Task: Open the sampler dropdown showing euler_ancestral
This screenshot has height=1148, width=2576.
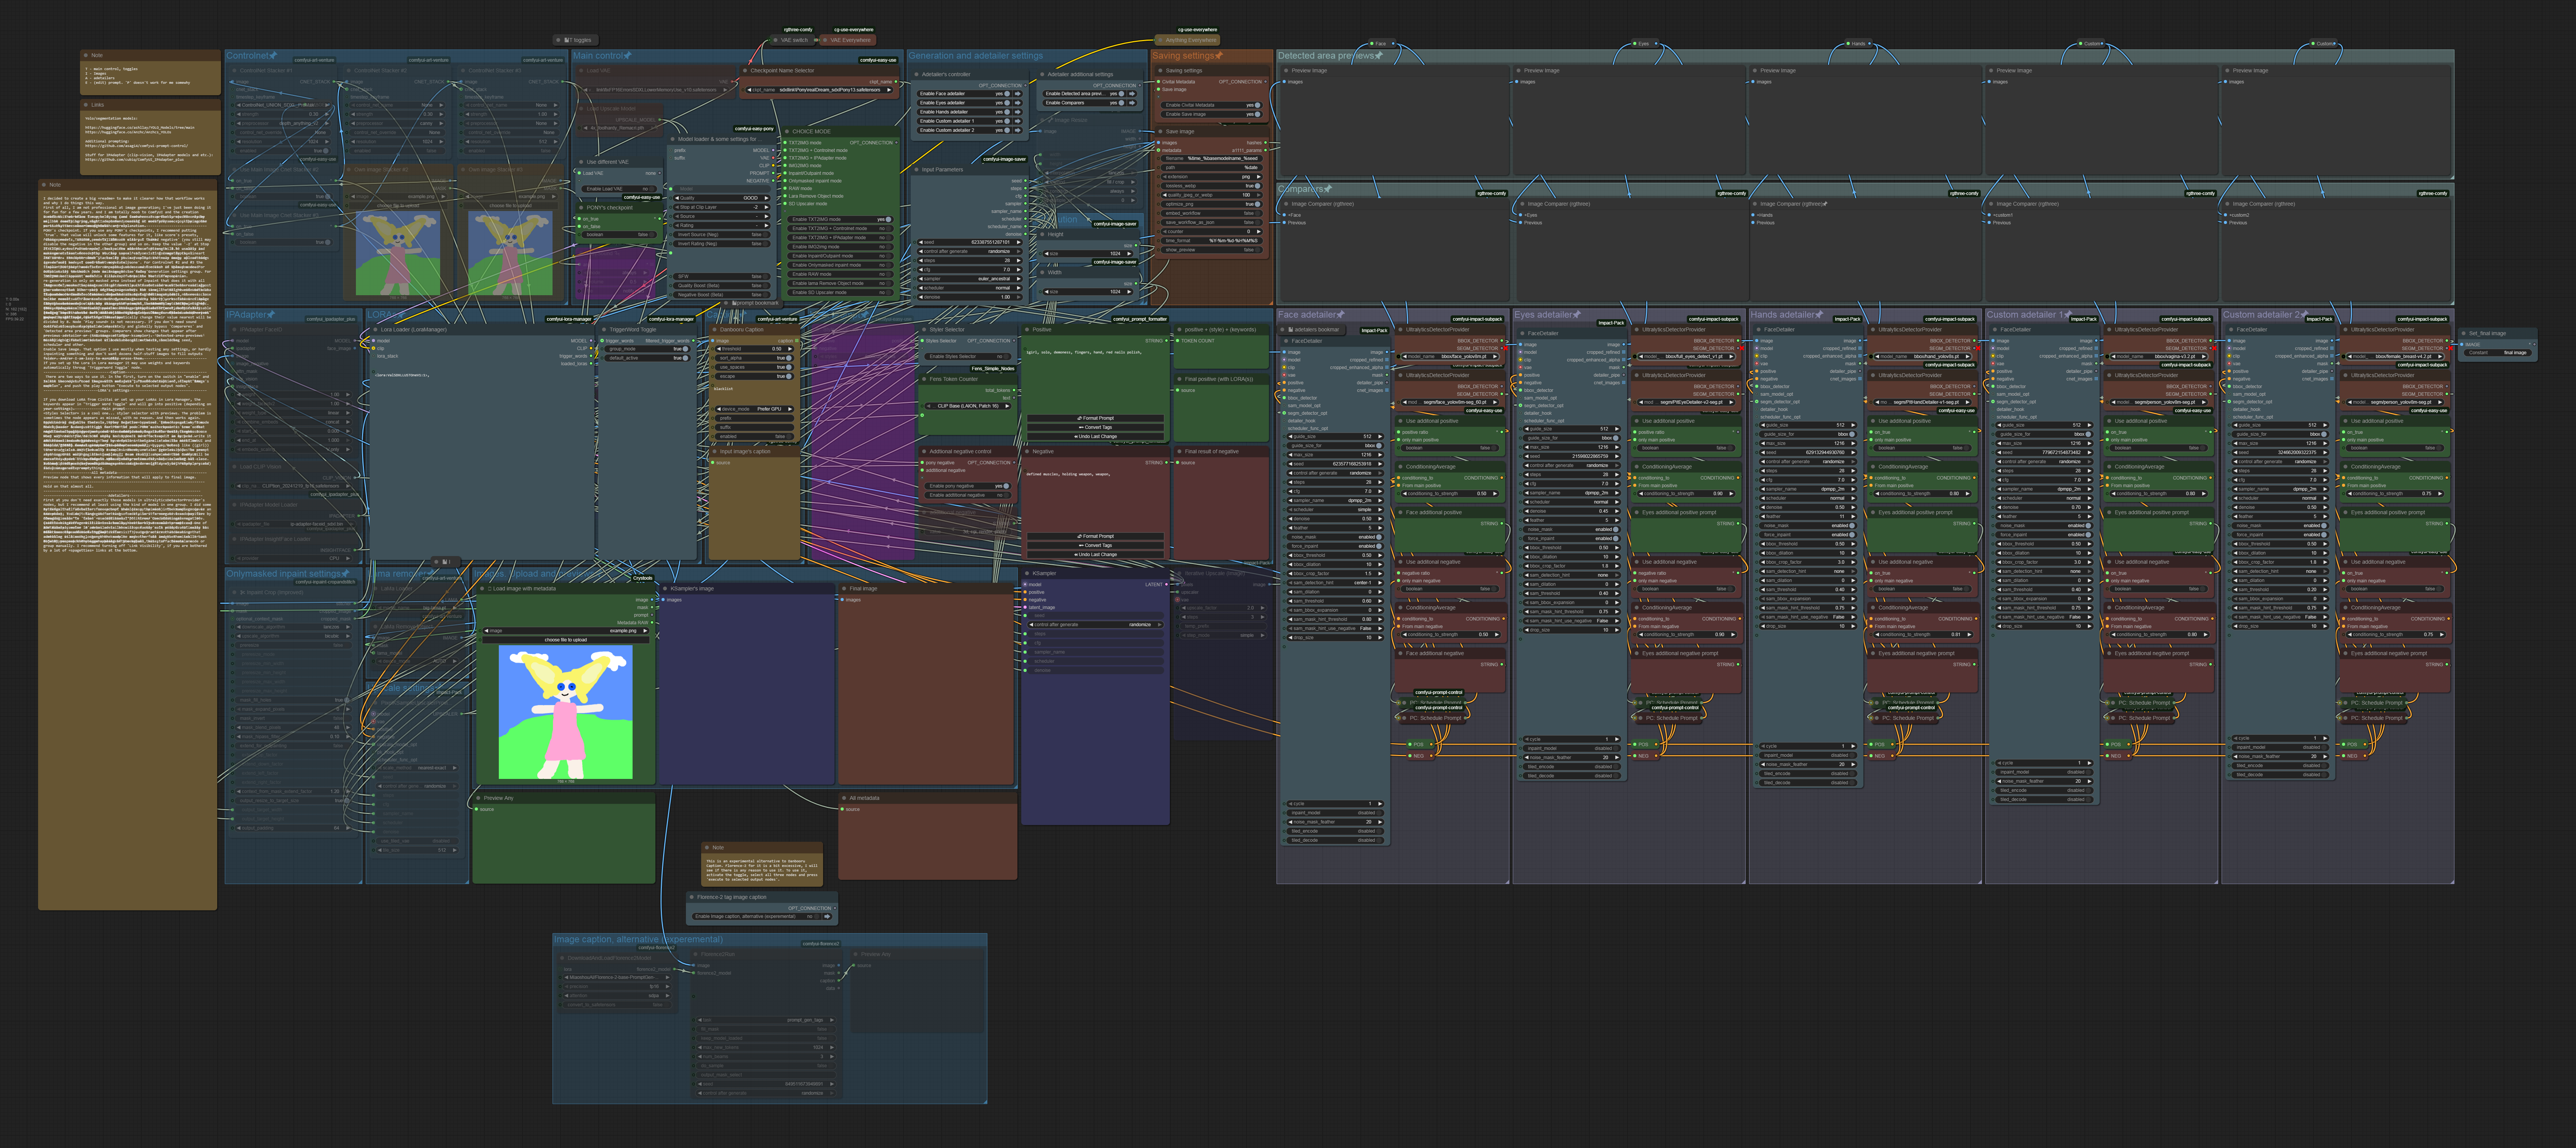Action: (970, 279)
